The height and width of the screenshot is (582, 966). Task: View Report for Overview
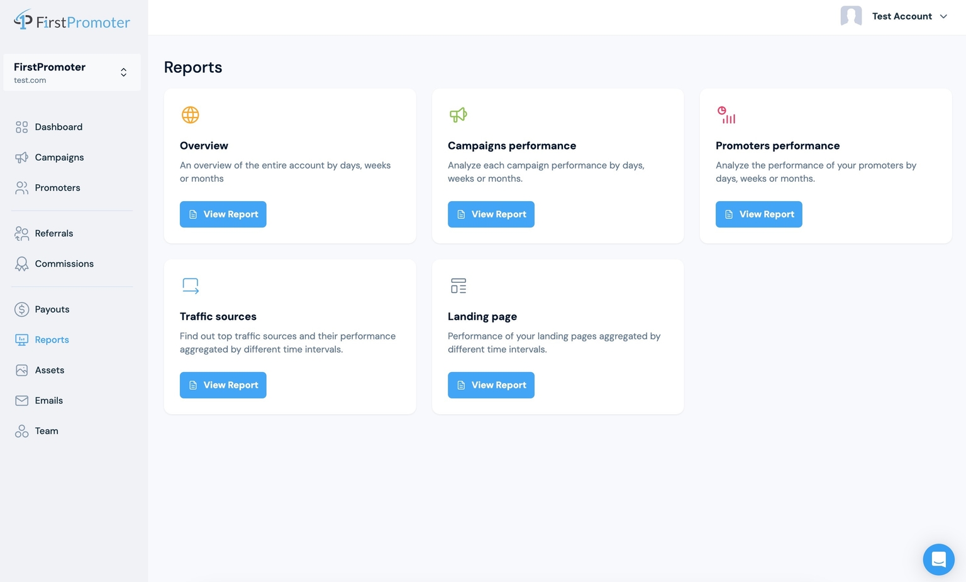[223, 214]
